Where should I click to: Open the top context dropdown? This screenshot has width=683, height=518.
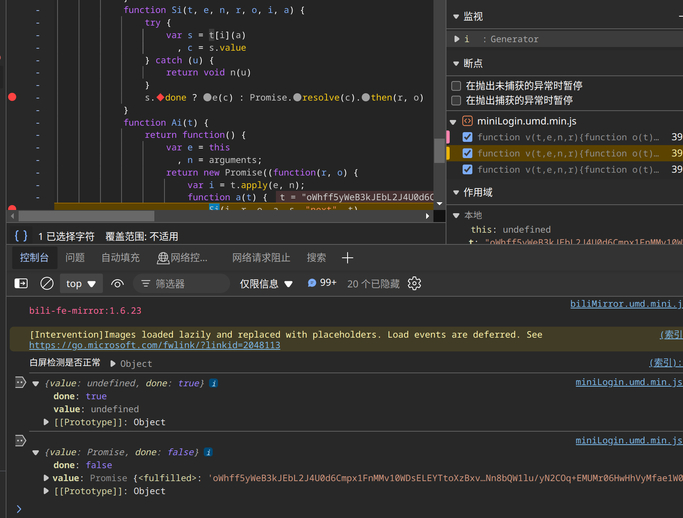coord(81,283)
